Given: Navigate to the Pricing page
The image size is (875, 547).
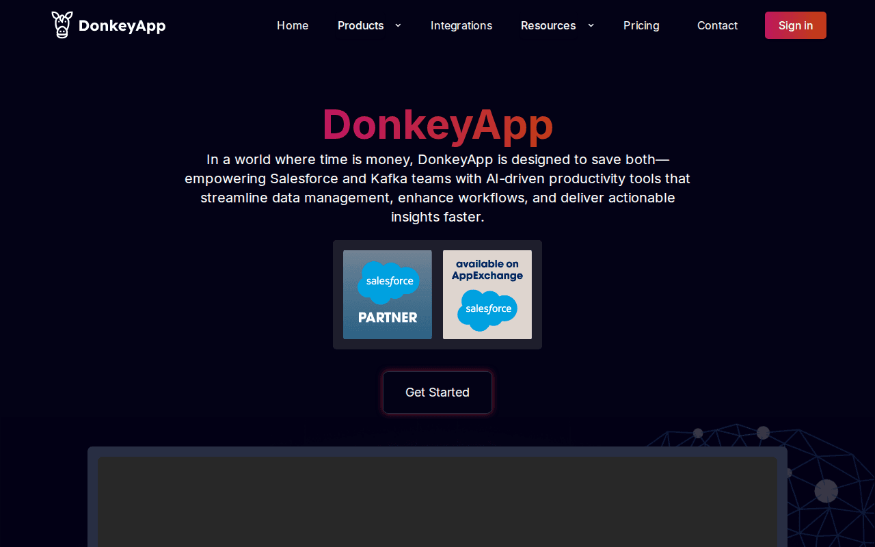Looking at the screenshot, I should point(641,25).
